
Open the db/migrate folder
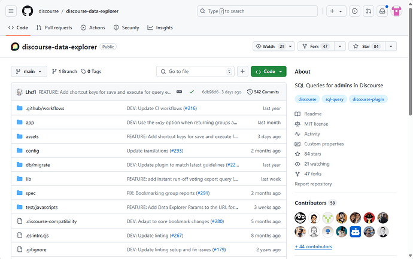point(38,164)
